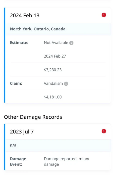The height and width of the screenshot is (181, 115).
Task: Click blue left border of Feb 13 card
Action: [x=5, y=55]
